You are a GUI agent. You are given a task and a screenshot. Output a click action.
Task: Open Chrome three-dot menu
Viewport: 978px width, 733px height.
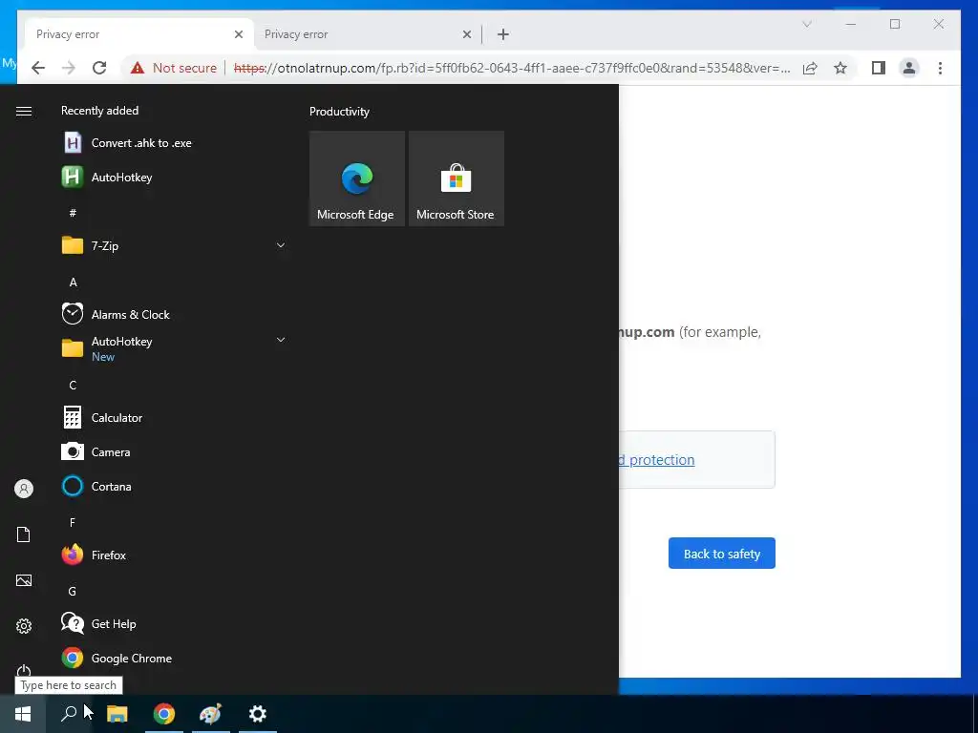(940, 68)
